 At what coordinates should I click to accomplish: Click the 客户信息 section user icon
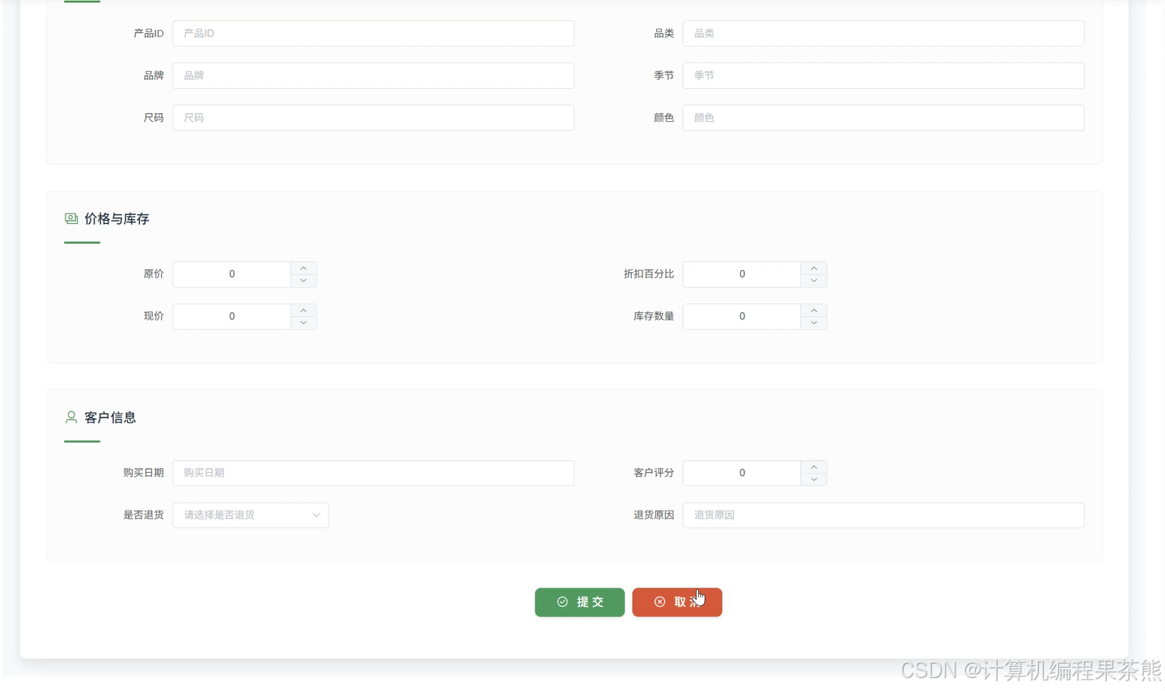click(71, 417)
